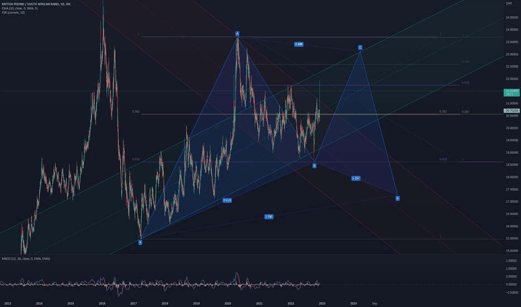
Task: Click the 24.00000 price axis label
Action: tap(512, 30)
